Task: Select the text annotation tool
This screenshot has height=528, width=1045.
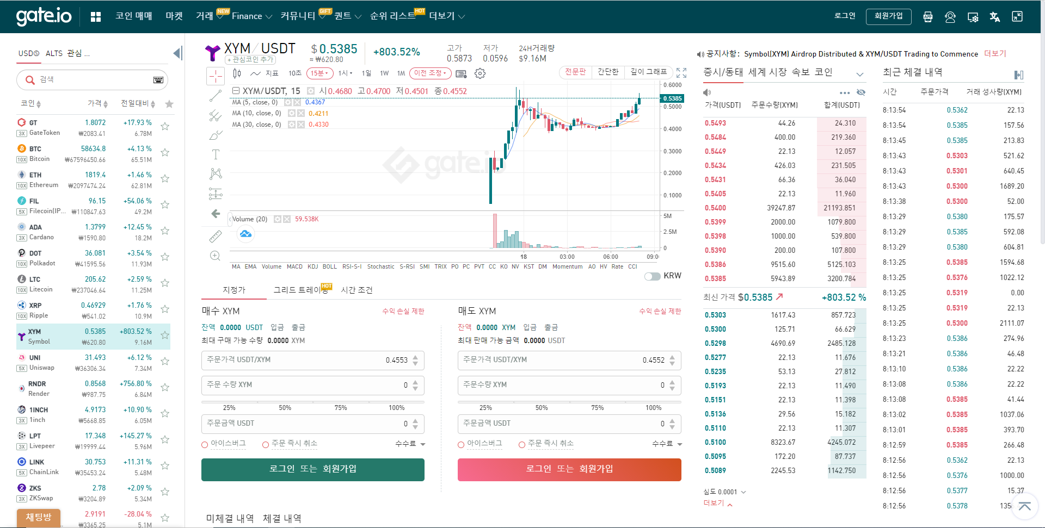Action: click(216, 154)
